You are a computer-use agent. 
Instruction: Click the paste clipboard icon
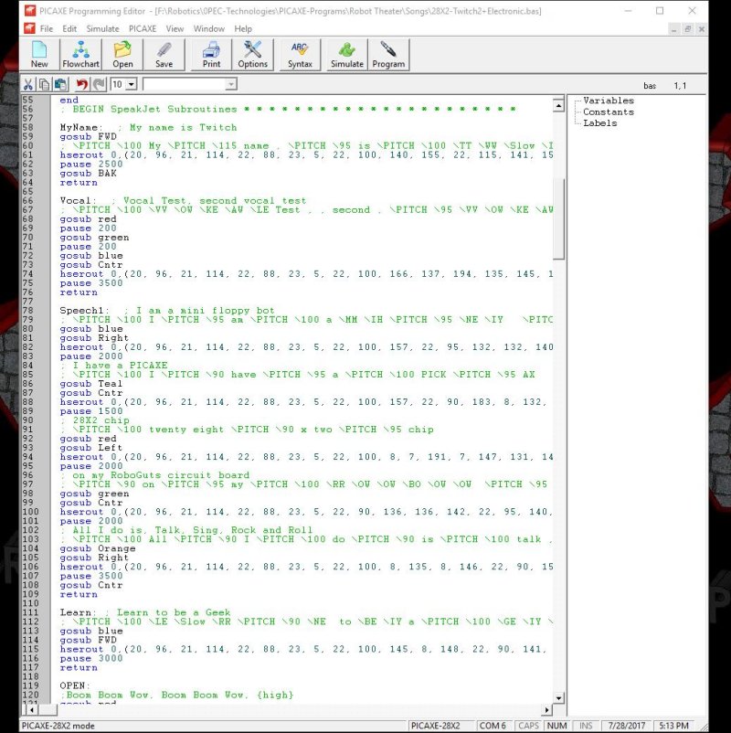pyautogui.click(x=60, y=84)
